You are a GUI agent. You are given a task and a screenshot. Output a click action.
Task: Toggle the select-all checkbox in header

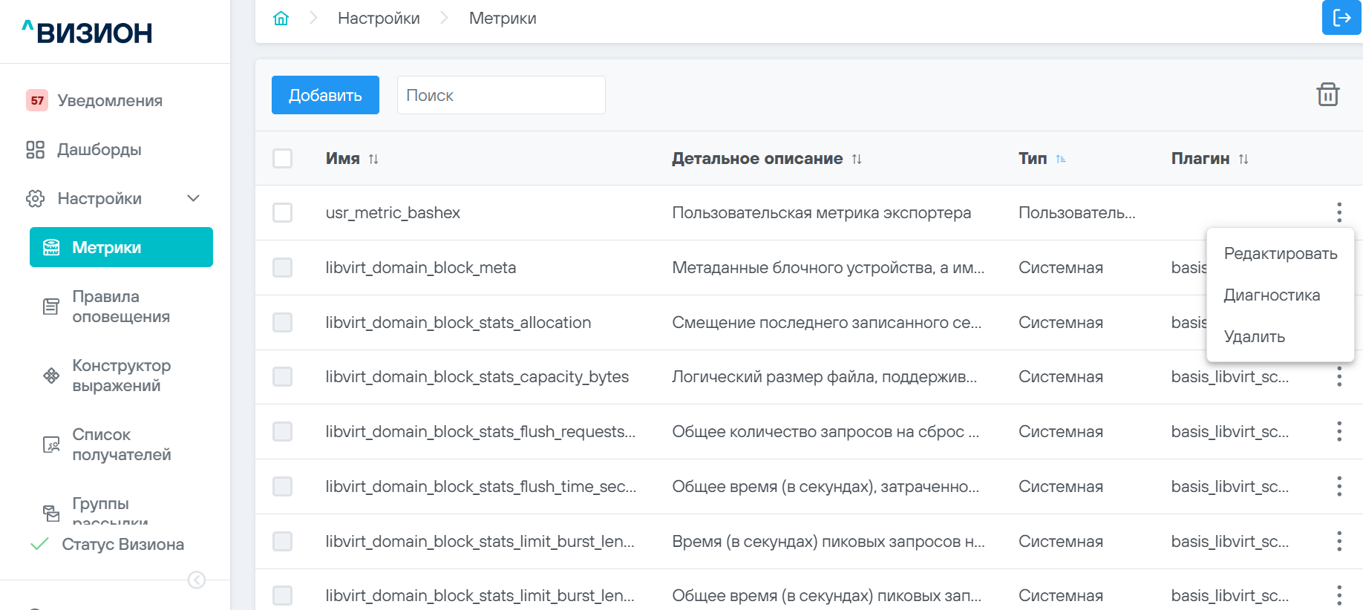coord(283,159)
